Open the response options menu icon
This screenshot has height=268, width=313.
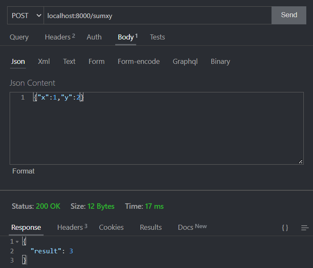tap(305, 228)
